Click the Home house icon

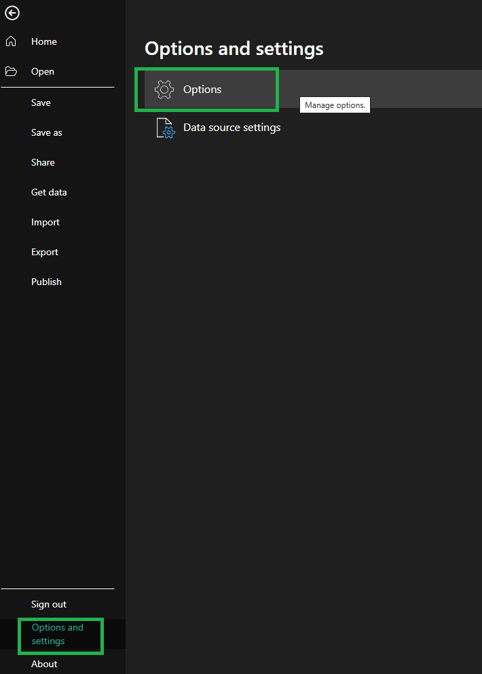(11, 41)
